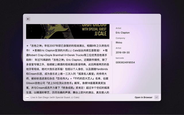Viewport: 184px width, 115px height.
Task: Click the back arrow button
Action: point(28,19)
